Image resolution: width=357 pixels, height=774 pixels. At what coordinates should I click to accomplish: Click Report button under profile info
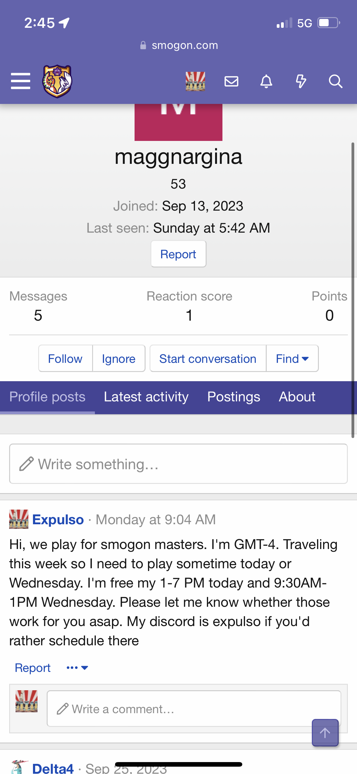point(179,254)
